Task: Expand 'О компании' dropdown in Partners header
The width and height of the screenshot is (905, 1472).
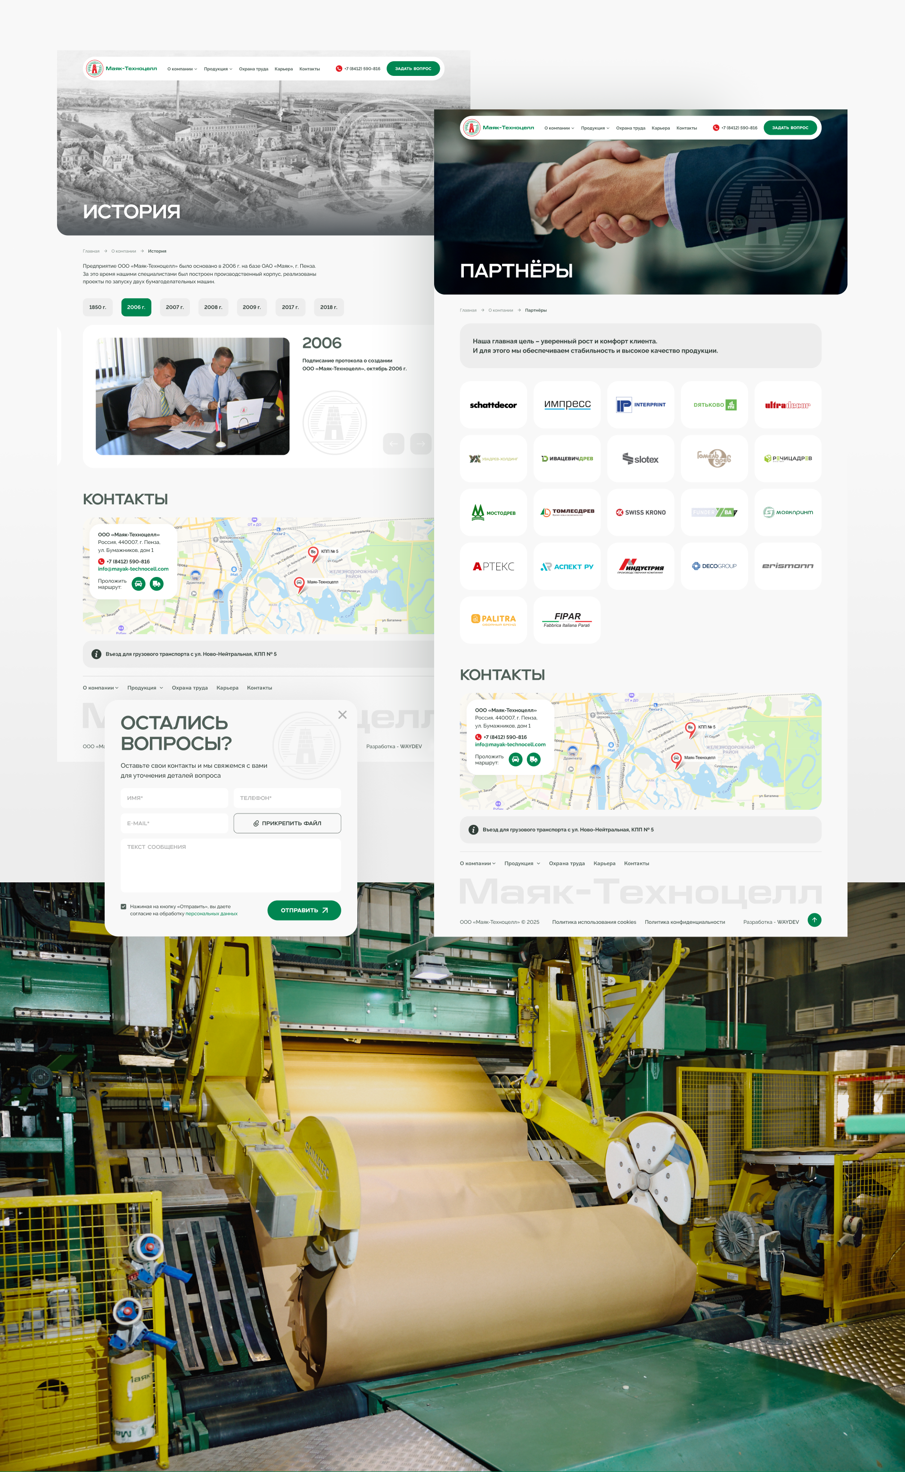Action: pos(559,128)
